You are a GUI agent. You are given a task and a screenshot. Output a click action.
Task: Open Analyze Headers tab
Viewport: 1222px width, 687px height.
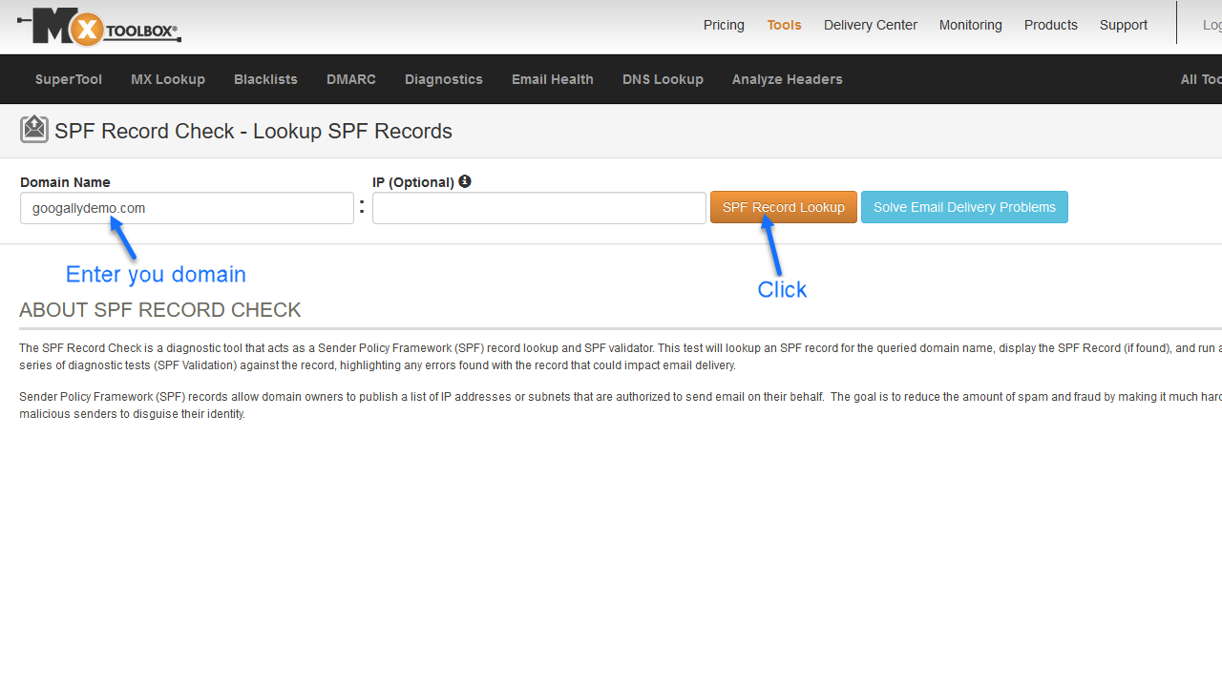pos(788,79)
